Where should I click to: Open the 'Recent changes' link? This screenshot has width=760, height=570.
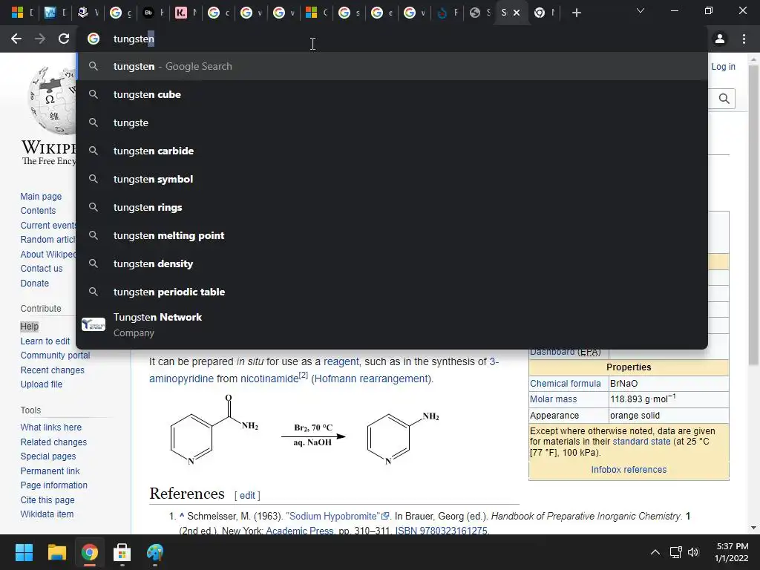point(53,370)
